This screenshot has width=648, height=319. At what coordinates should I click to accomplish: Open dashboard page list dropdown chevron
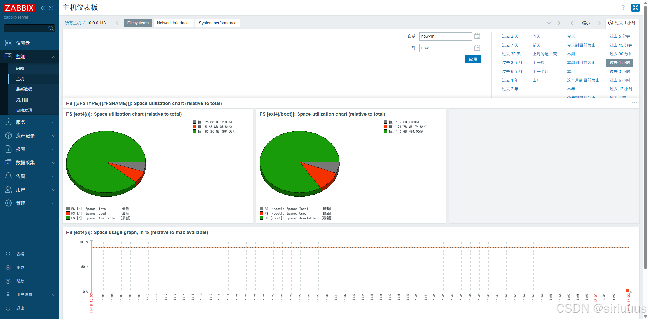pos(549,23)
